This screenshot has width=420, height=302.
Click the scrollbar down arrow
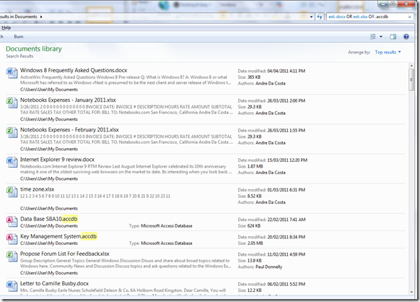click(411, 292)
